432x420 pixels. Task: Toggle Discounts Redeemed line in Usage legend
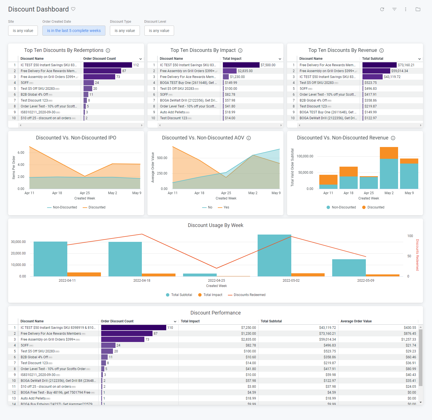pos(247,295)
